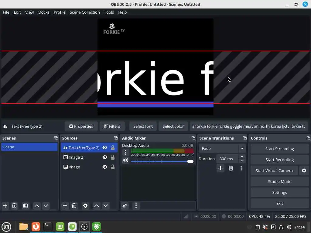The height and width of the screenshot is (233, 311).
Task: Increase transition duration with up arrow
Action: pyautogui.click(x=242, y=157)
